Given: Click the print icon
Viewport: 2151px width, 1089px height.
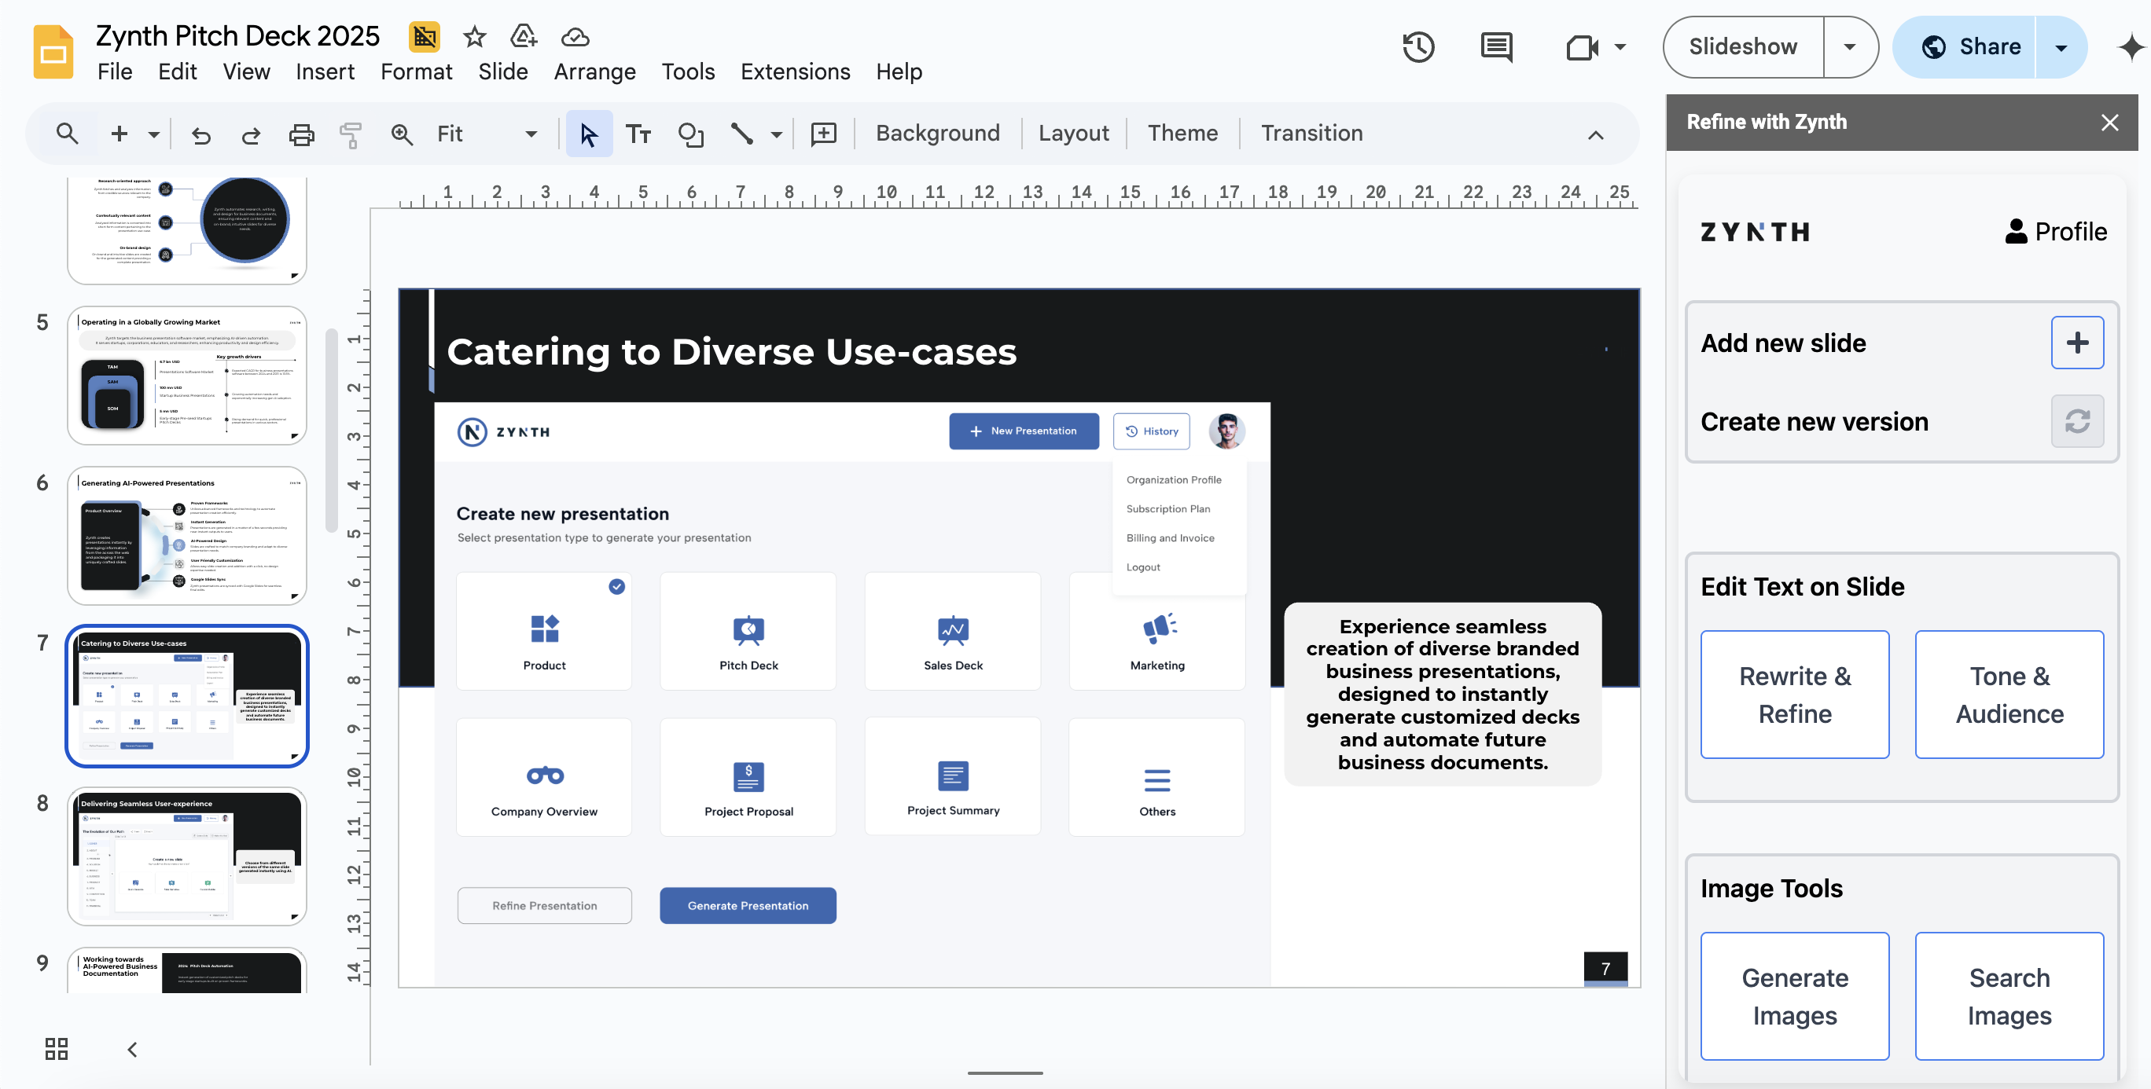Looking at the screenshot, I should pyautogui.click(x=300, y=134).
